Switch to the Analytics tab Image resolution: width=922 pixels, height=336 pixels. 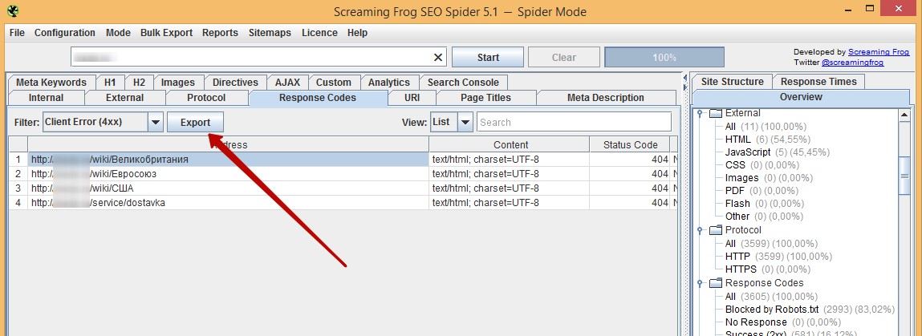[388, 83]
